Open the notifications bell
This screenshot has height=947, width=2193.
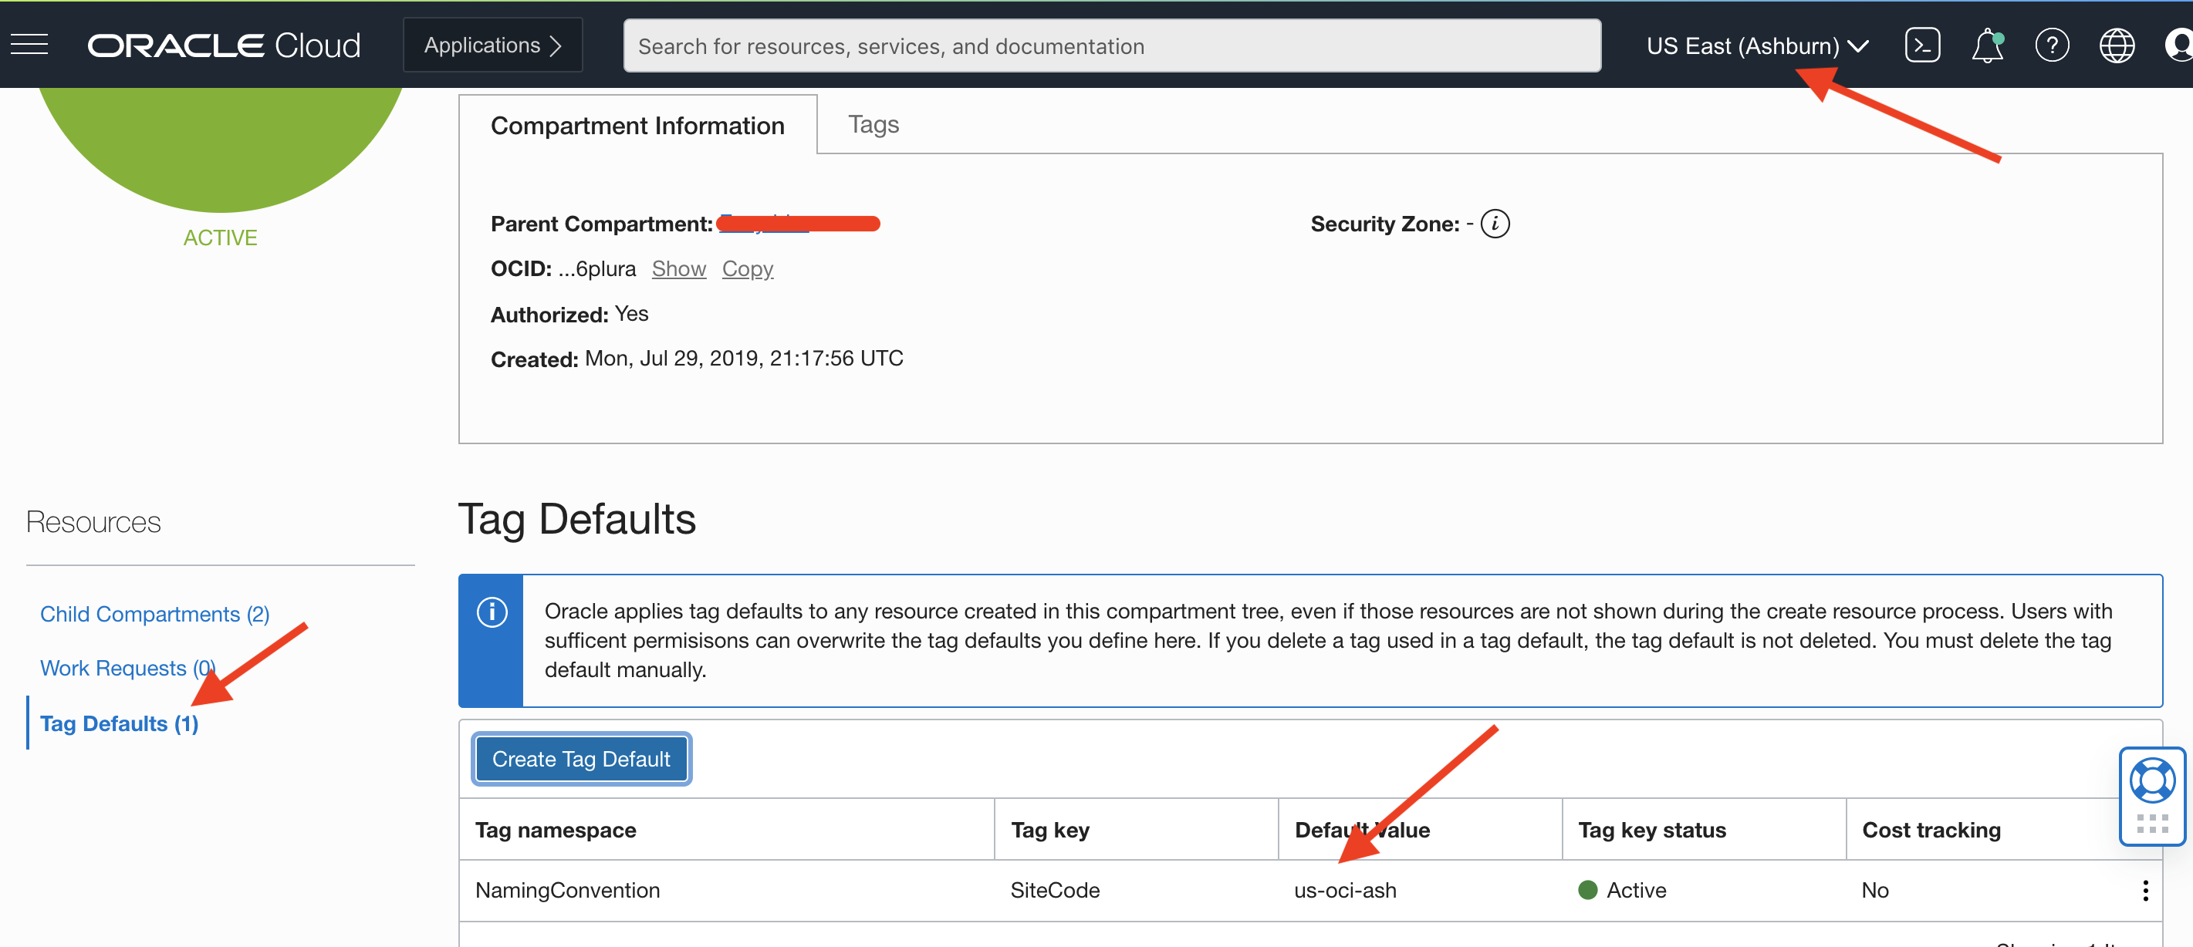pos(1986,45)
